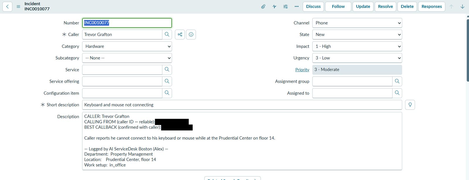The image size is (469, 180).
Task: Look up Configuration item with search icon
Action: [x=167, y=93]
